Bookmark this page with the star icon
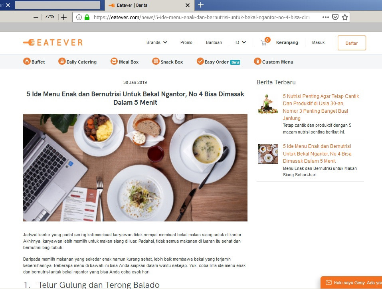Viewport: 382px width, 289px height. [x=345, y=17]
